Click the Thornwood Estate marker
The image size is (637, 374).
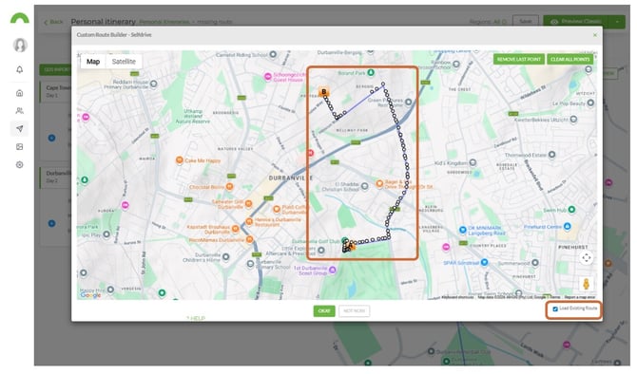[551, 155]
